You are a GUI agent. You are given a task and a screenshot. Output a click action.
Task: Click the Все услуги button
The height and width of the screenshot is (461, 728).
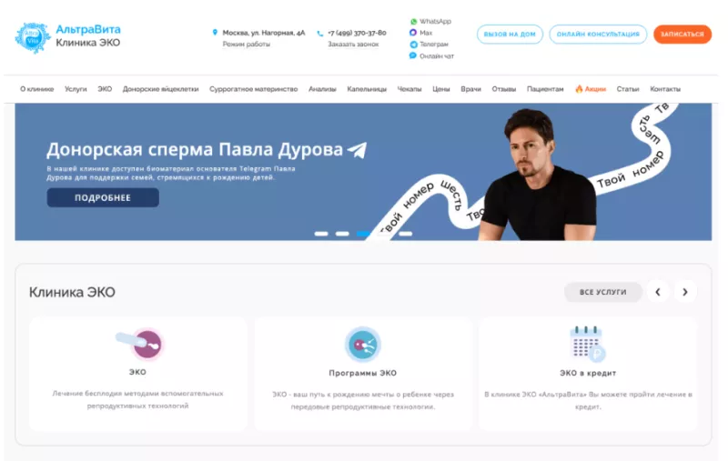tap(602, 292)
